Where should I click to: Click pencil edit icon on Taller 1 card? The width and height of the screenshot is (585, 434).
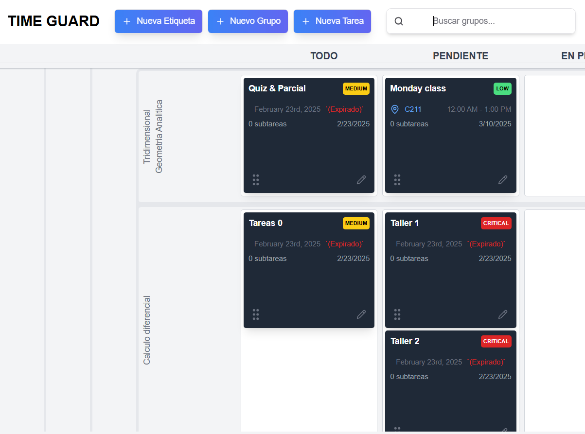point(503,314)
